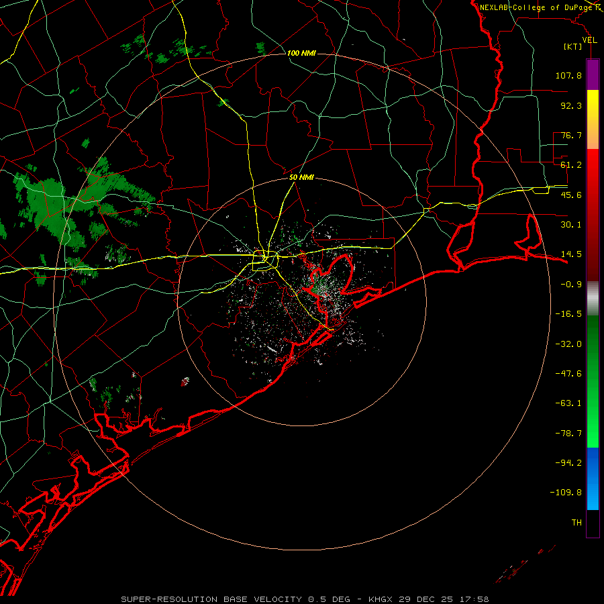
Task: Click the black TH box below the color bar
Action: click(x=593, y=523)
